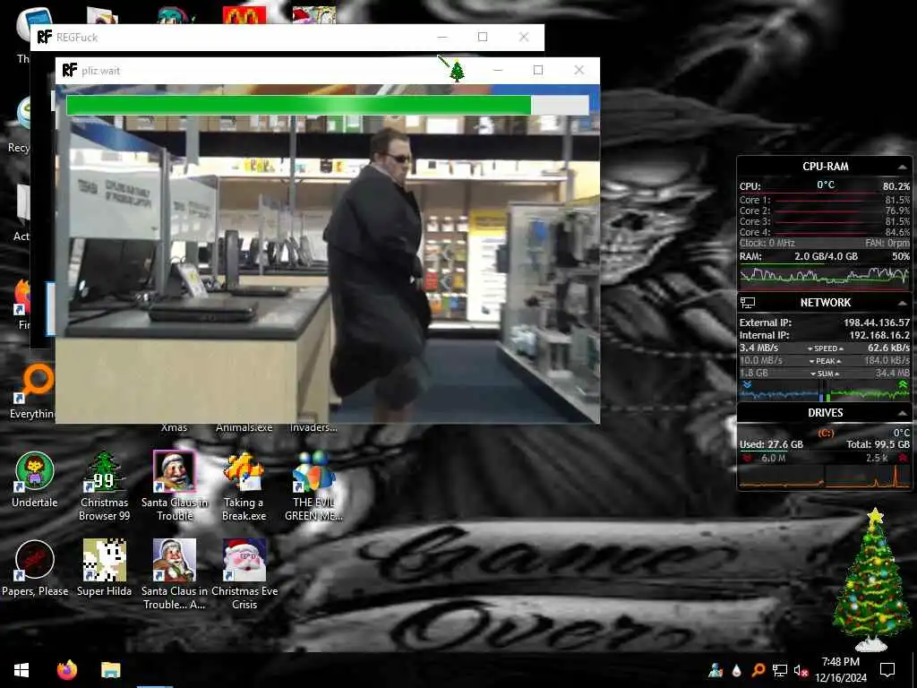This screenshot has height=688, width=917.
Task: Open the Papers, Please shortcut
Action: point(35,569)
